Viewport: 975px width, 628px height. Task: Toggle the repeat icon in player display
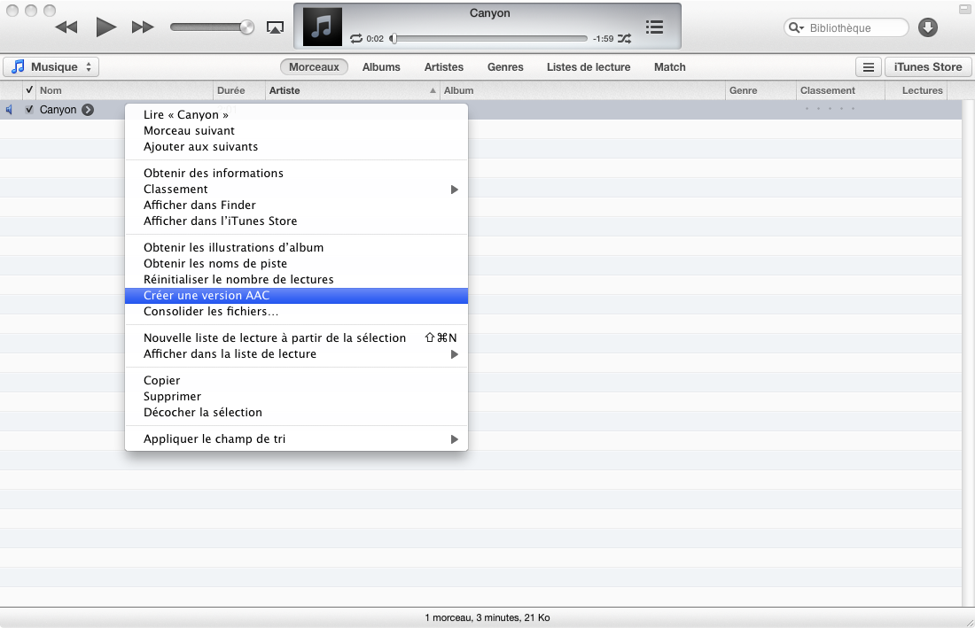click(356, 38)
